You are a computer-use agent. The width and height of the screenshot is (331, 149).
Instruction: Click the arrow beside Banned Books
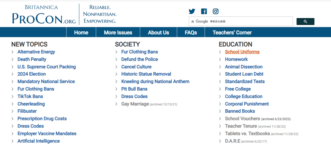pos(220,111)
